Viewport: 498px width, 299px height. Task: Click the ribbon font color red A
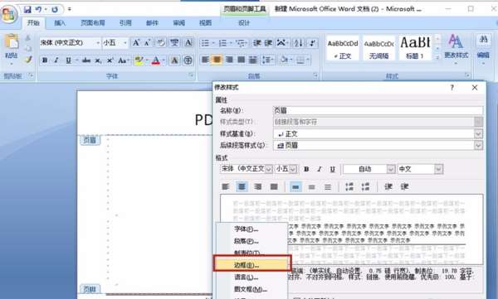(x=155, y=60)
